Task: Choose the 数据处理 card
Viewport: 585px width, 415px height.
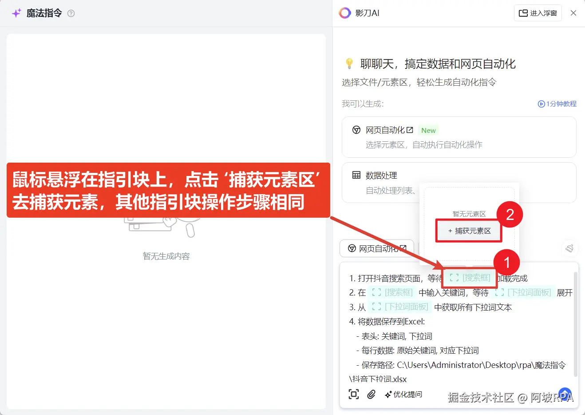Action: click(x=459, y=183)
